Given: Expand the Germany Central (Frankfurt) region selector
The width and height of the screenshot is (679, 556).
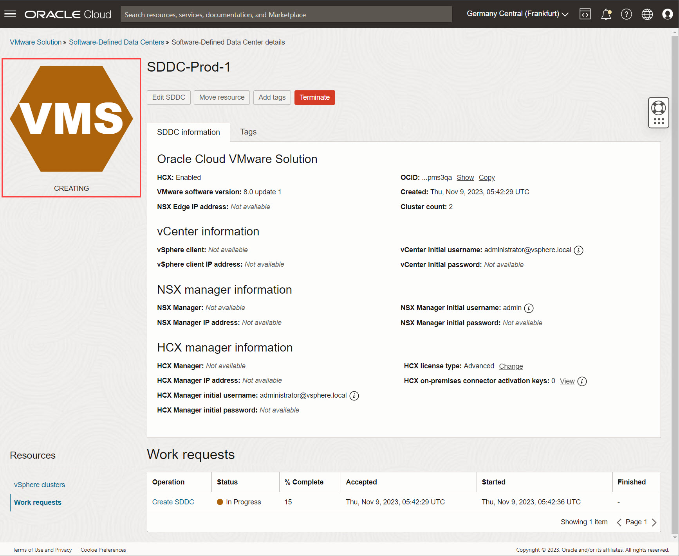Looking at the screenshot, I should (517, 14).
